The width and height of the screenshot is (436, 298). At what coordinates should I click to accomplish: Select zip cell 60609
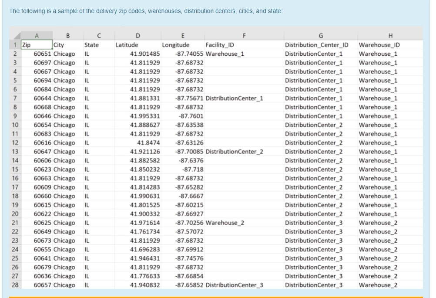tap(37, 187)
